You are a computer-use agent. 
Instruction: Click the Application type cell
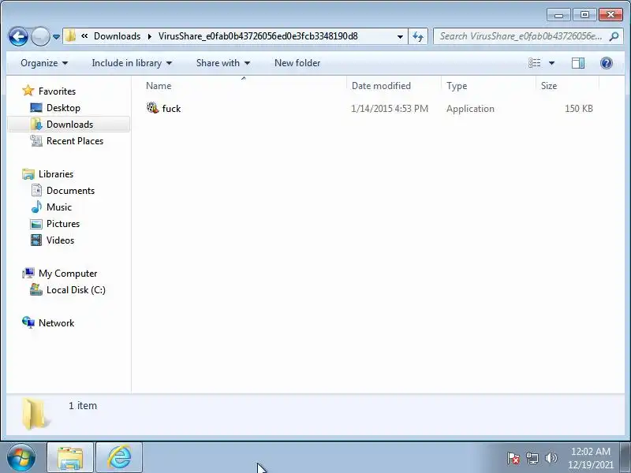coord(470,109)
